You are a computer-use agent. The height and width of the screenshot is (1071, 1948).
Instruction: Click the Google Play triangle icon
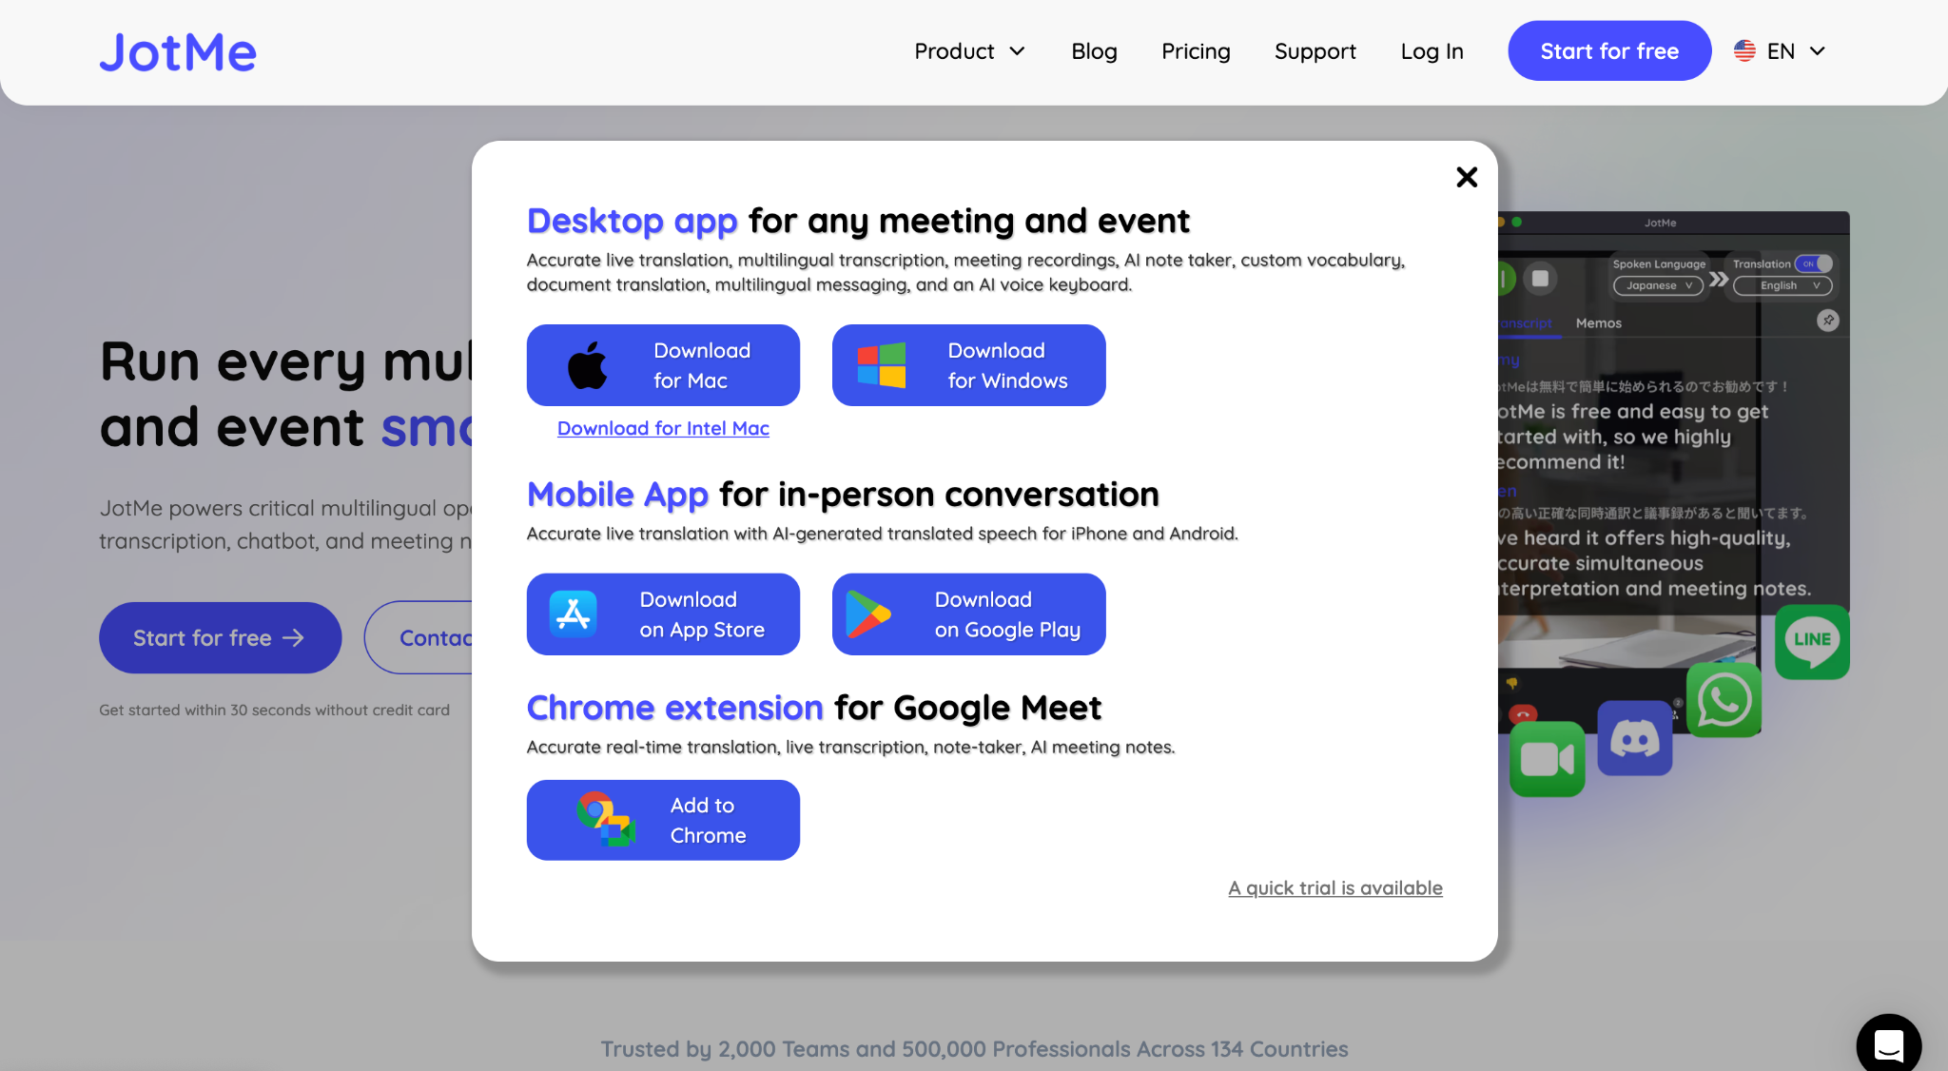[x=868, y=614]
